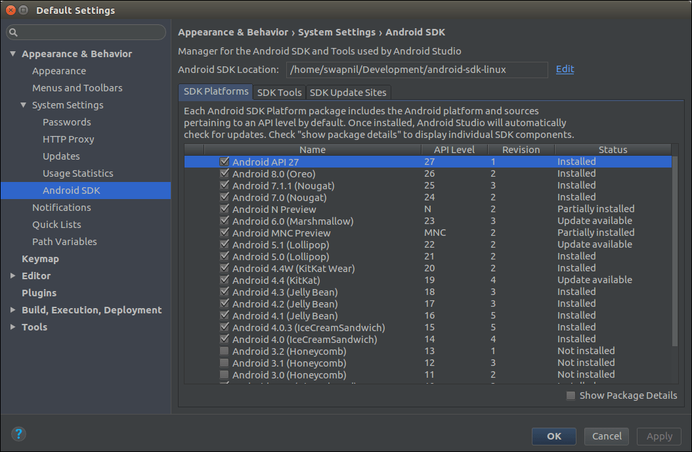Collapse the Appearance & Behavior section
The width and height of the screenshot is (692, 452).
[x=12, y=53]
